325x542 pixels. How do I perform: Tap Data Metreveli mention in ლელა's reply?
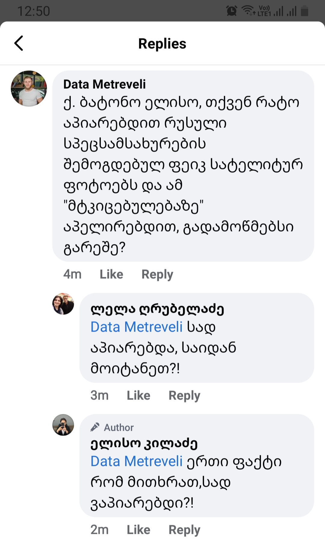(x=137, y=327)
